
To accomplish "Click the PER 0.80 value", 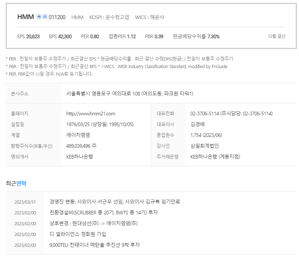I will pos(90,36).
